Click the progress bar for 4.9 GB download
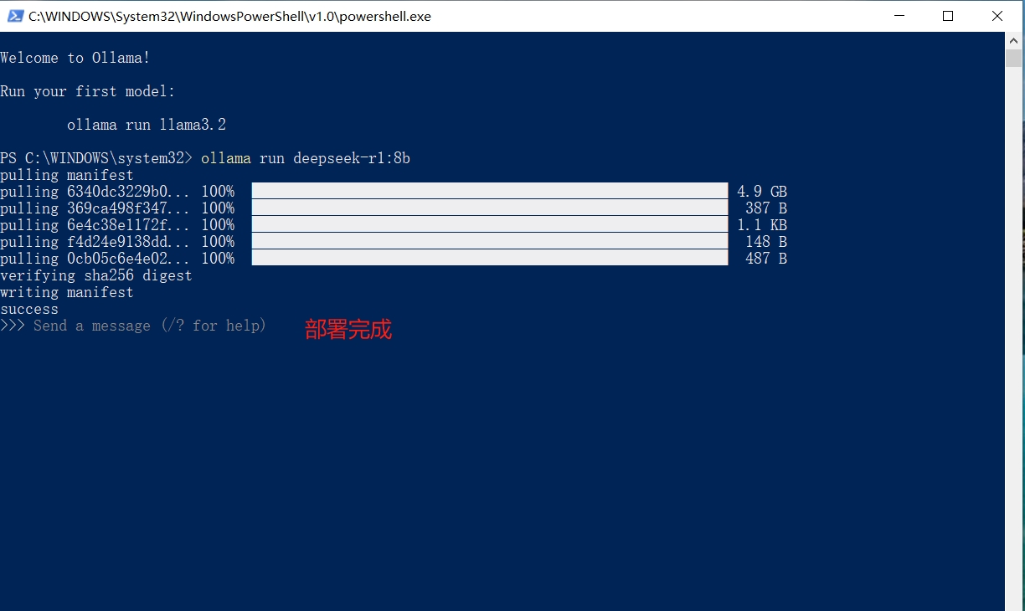1025x611 pixels. pos(490,191)
